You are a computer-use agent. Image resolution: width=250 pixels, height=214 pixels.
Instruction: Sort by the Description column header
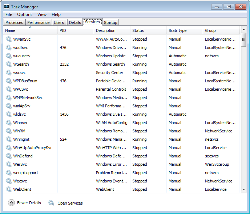click(x=112, y=30)
